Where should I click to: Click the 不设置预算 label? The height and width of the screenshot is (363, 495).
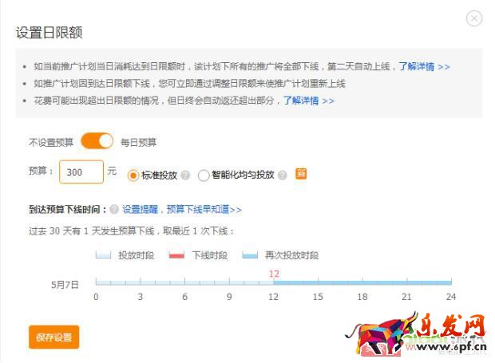51,142
